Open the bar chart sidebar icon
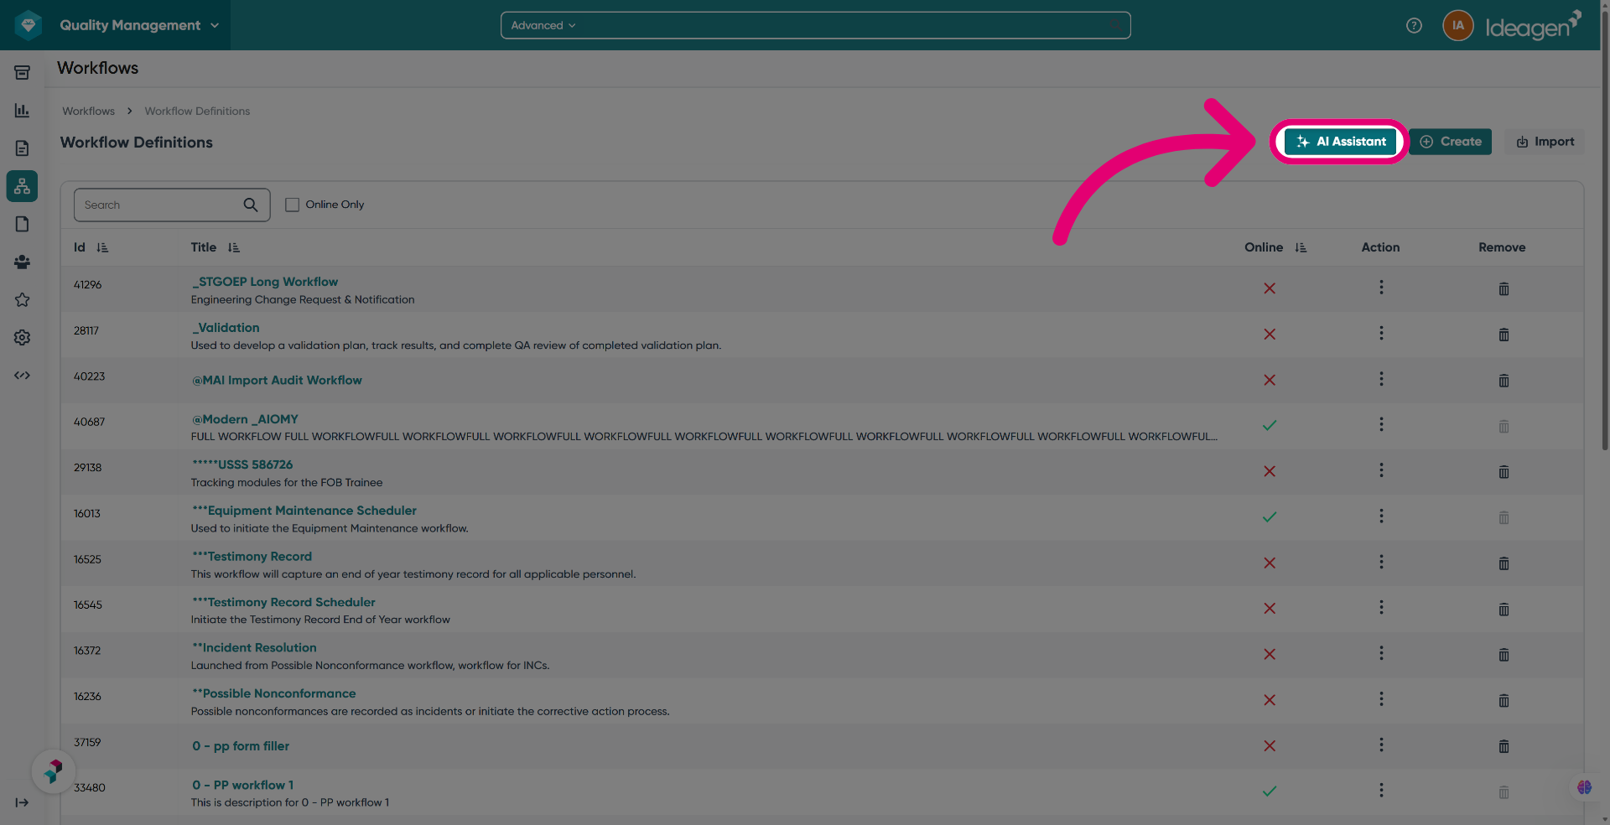This screenshot has width=1610, height=825. coord(22,111)
